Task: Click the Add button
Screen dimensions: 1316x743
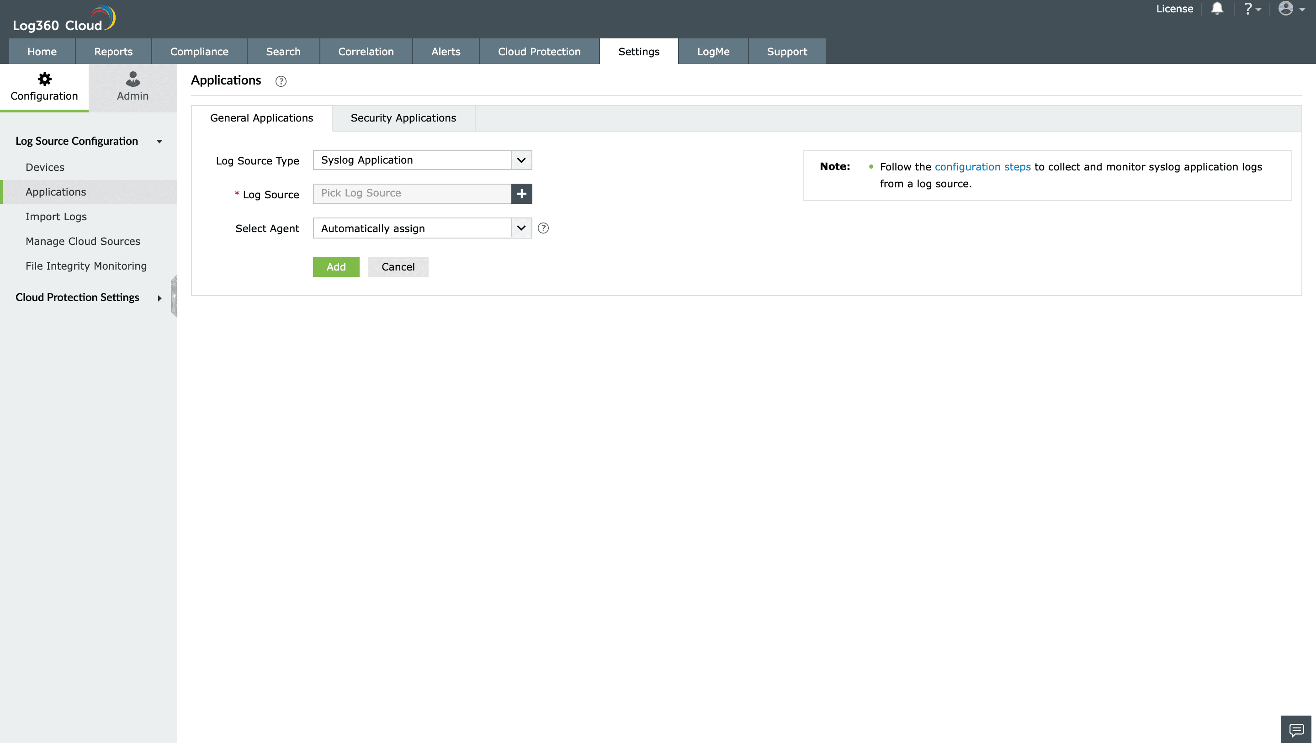Action: [x=336, y=266]
